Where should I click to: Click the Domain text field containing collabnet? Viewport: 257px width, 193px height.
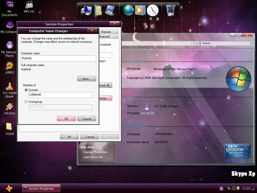click(60, 95)
